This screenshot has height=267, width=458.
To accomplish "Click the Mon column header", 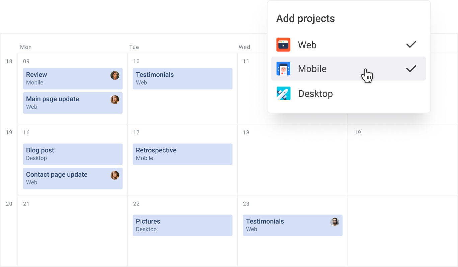I will click(26, 47).
